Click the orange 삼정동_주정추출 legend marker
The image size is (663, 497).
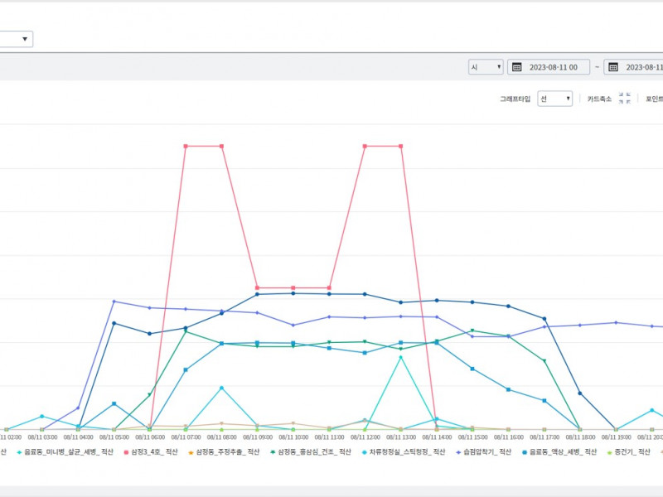pyautogui.click(x=190, y=452)
